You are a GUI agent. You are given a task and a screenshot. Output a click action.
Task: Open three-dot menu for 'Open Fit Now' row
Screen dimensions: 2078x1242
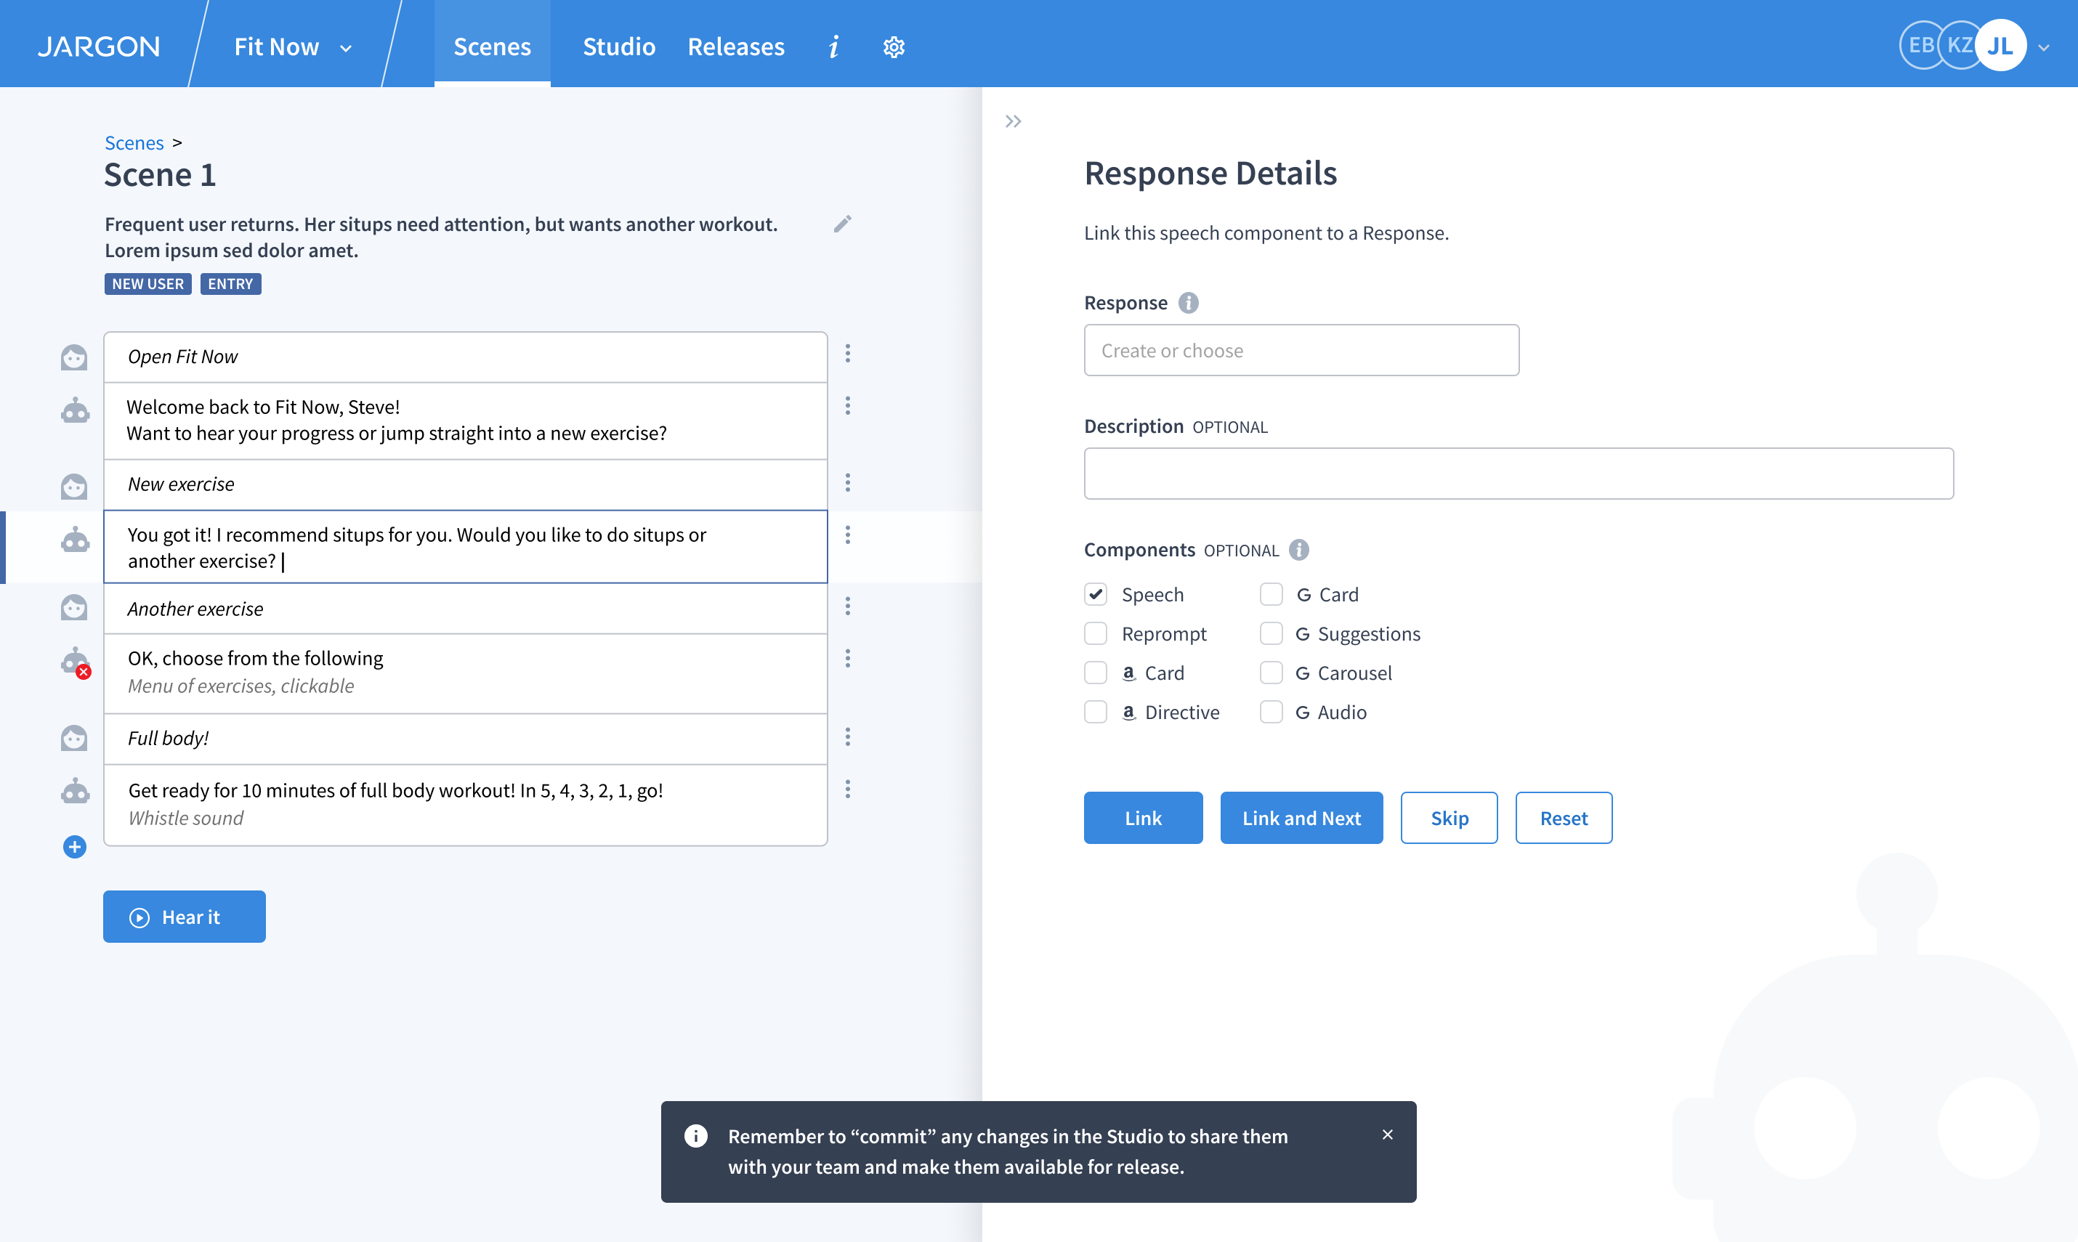pos(847,353)
